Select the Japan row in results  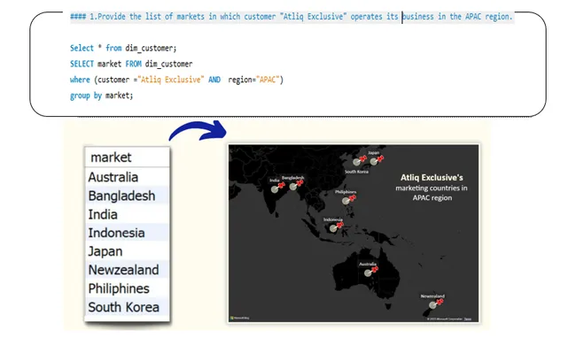127,251
